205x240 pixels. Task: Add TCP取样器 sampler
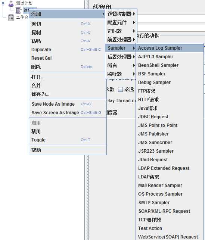point(170,220)
